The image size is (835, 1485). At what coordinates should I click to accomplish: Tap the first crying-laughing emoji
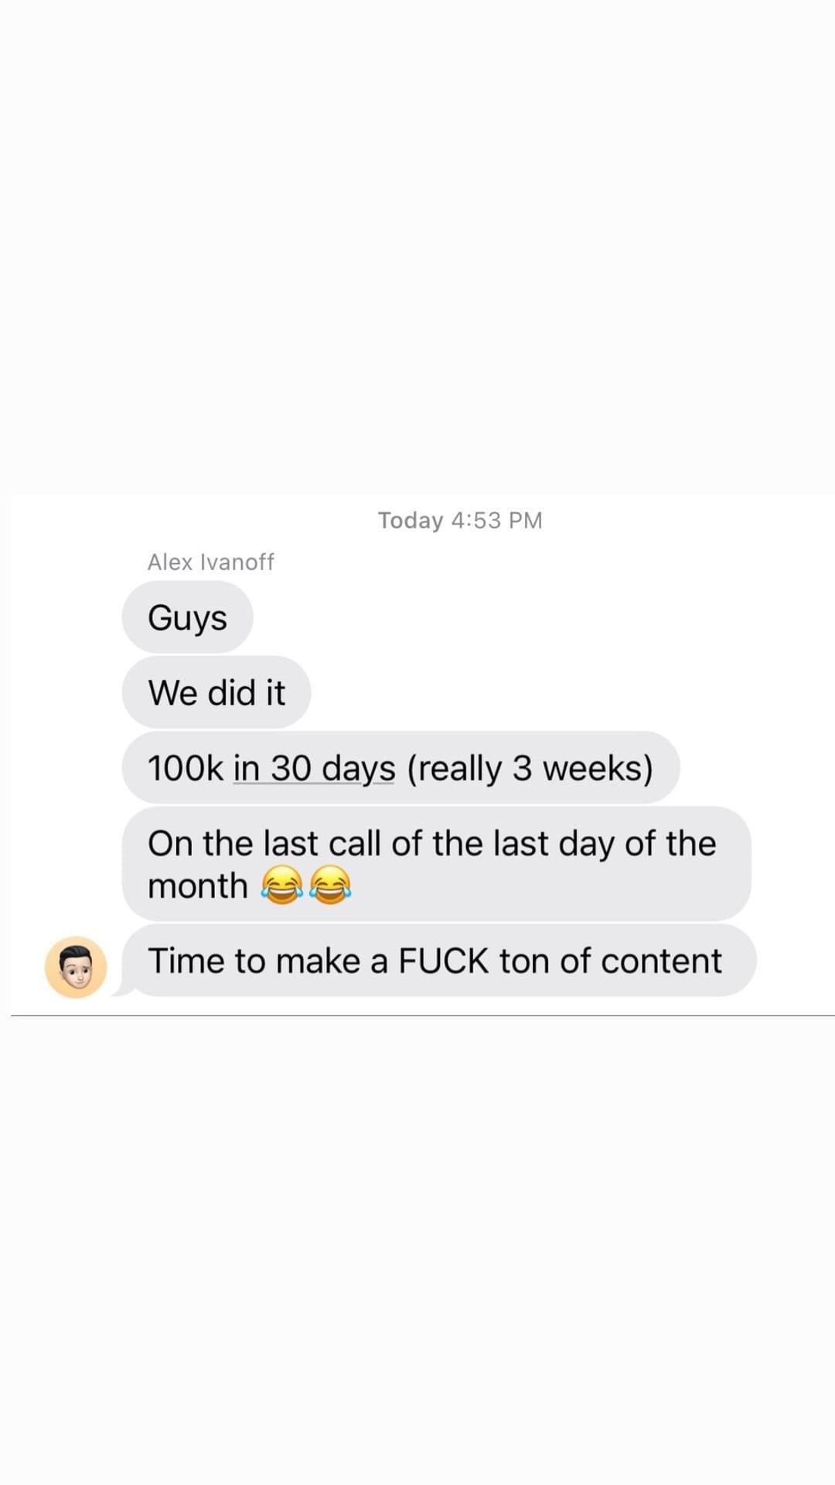pos(281,885)
